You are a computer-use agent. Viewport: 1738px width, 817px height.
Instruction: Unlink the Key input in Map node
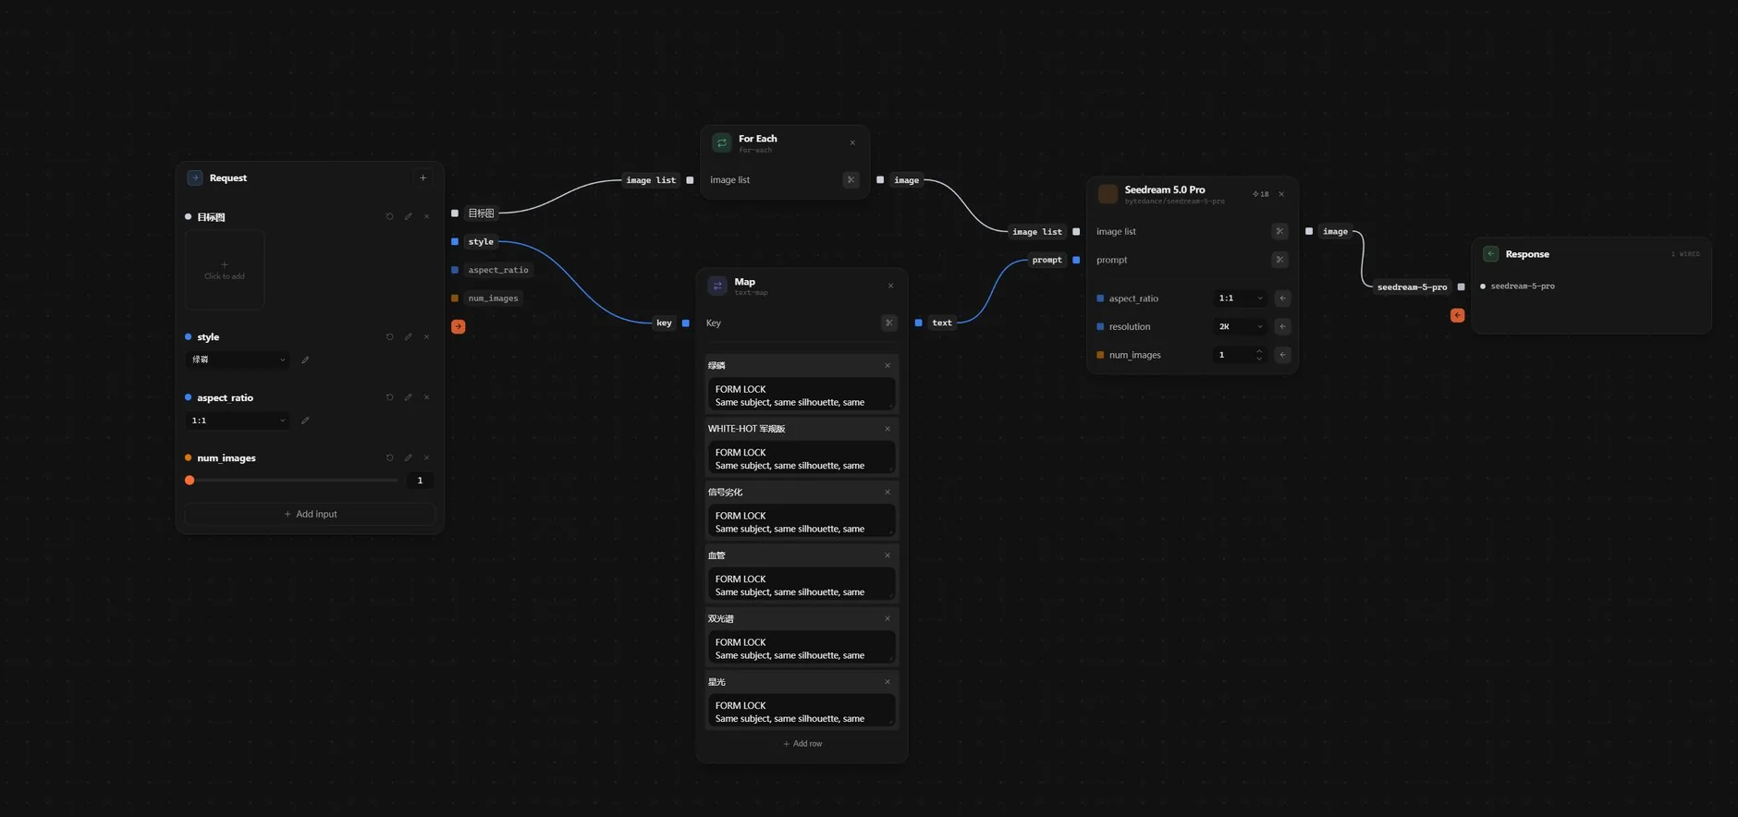click(889, 323)
